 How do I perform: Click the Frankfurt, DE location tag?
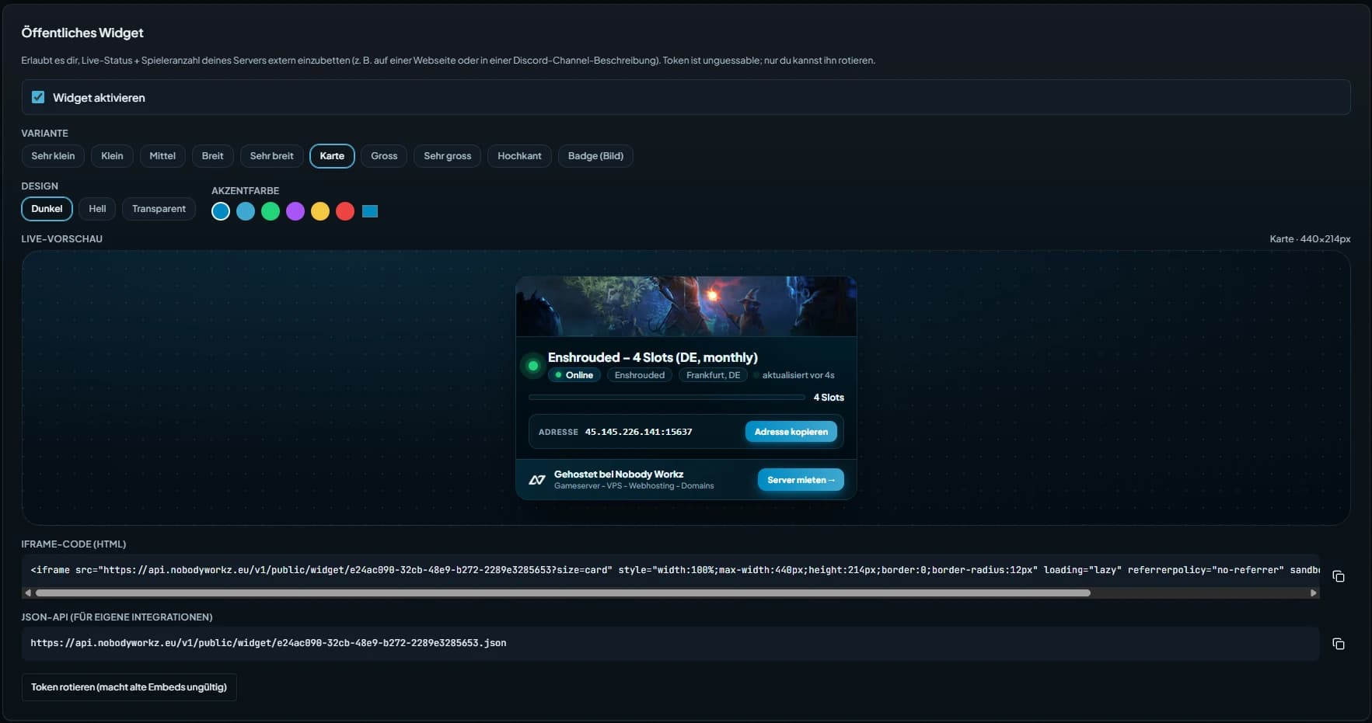pyautogui.click(x=714, y=375)
